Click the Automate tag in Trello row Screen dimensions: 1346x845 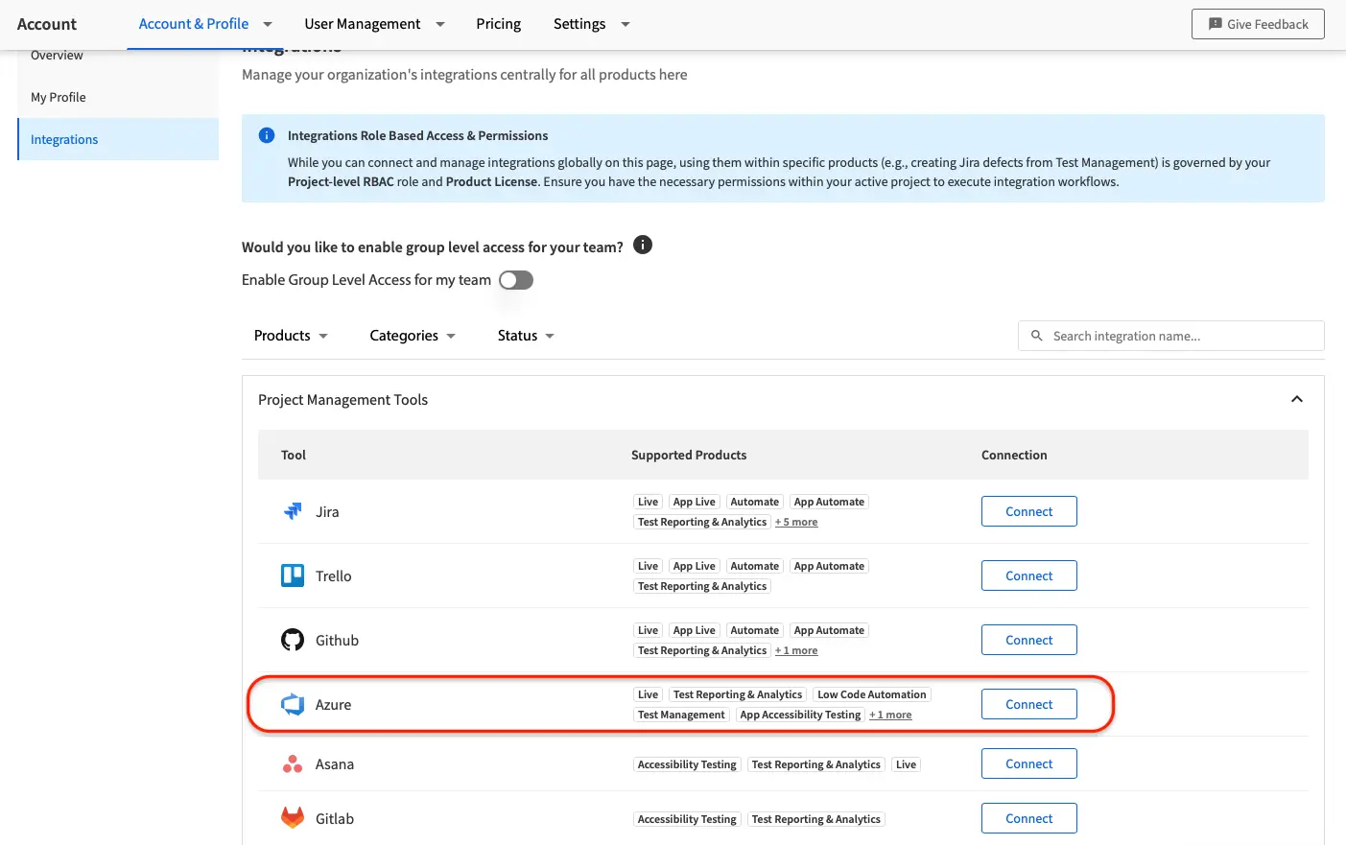pyautogui.click(x=754, y=566)
